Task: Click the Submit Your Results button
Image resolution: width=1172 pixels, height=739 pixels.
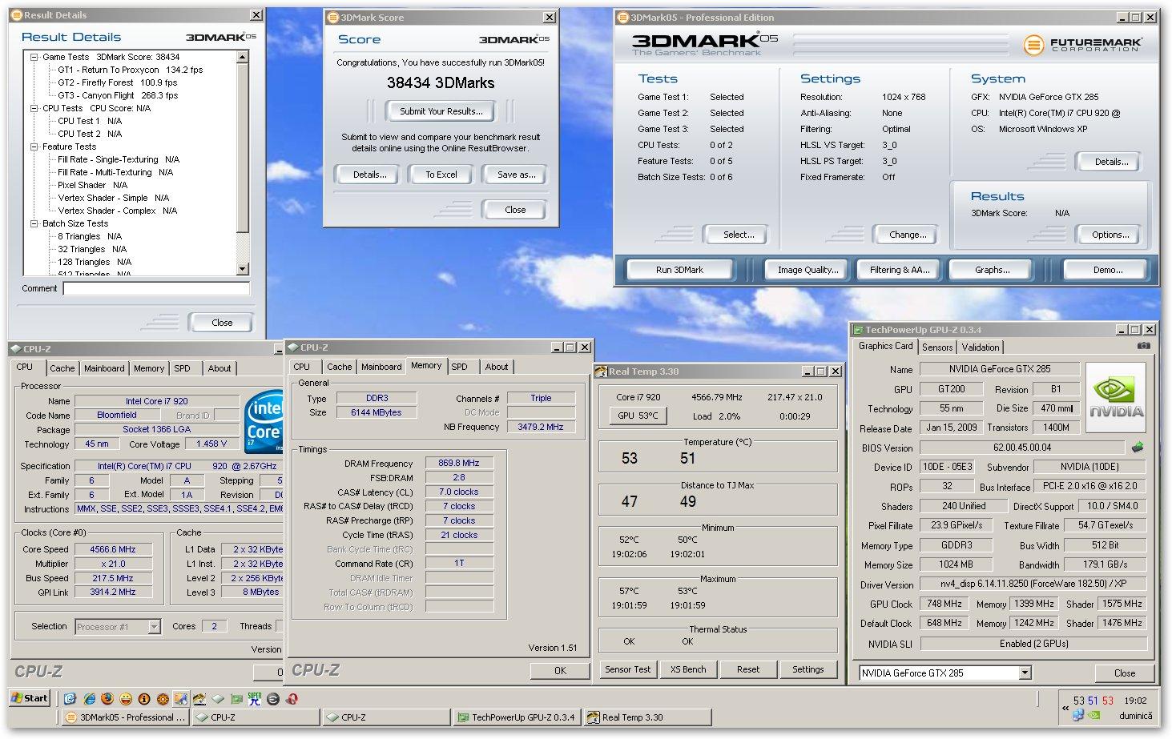Action: tap(441, 111)
